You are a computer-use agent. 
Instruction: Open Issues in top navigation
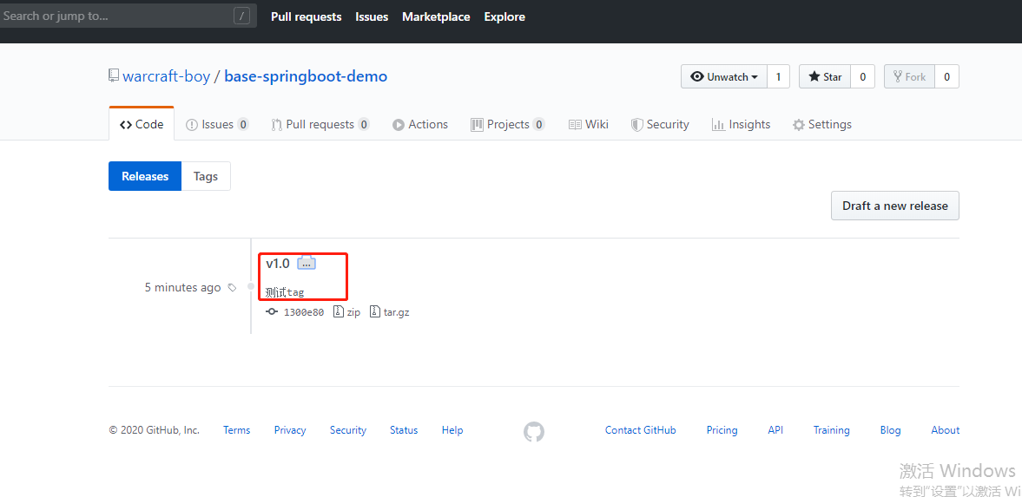tap(372, 17)
